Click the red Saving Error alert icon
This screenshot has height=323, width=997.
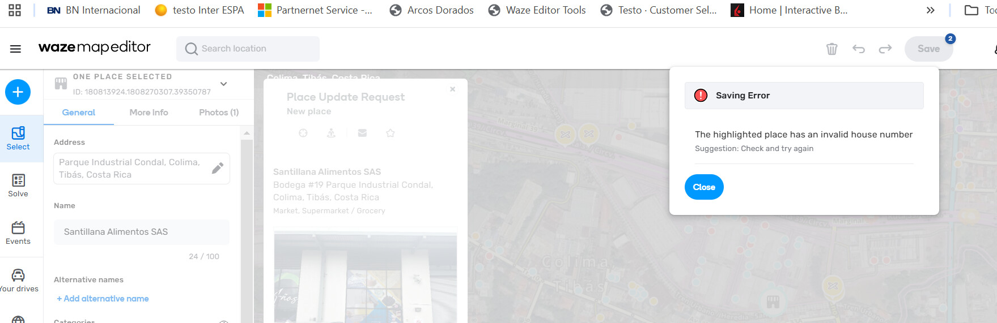[701, 96]
